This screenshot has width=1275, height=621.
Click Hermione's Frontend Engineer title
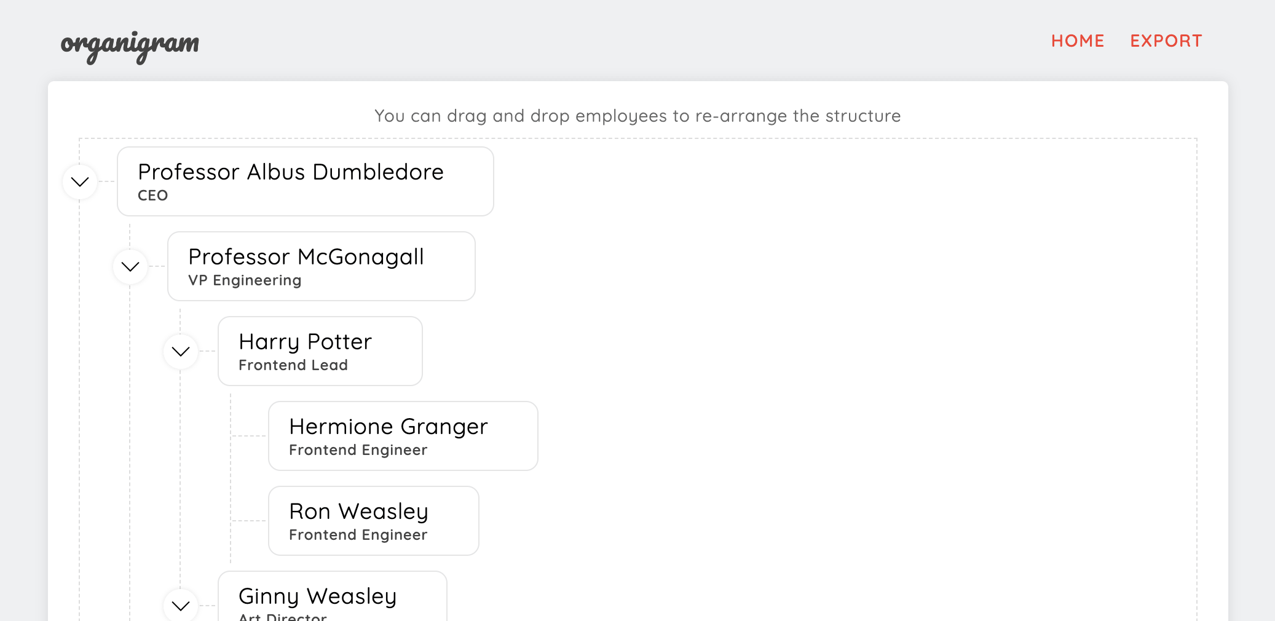[x=358, y=450]
